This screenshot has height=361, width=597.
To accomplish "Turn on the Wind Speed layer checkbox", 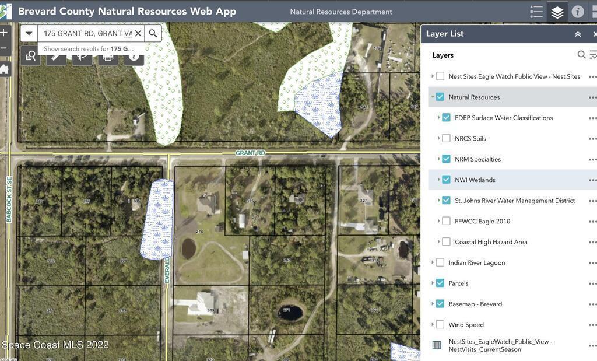I will [x=440, y=324].
